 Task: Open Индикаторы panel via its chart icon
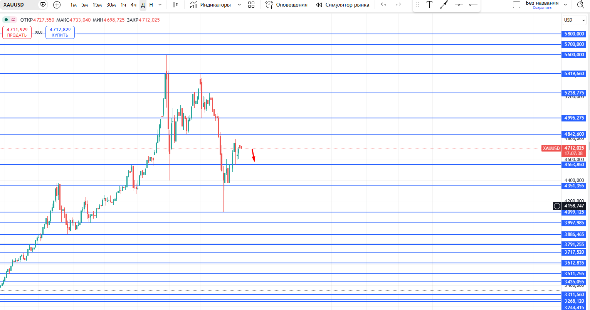point(194,5)
